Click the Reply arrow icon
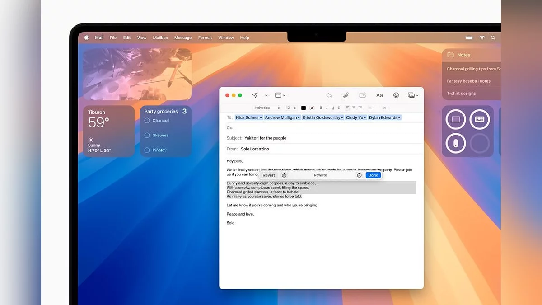 (329, 95)
